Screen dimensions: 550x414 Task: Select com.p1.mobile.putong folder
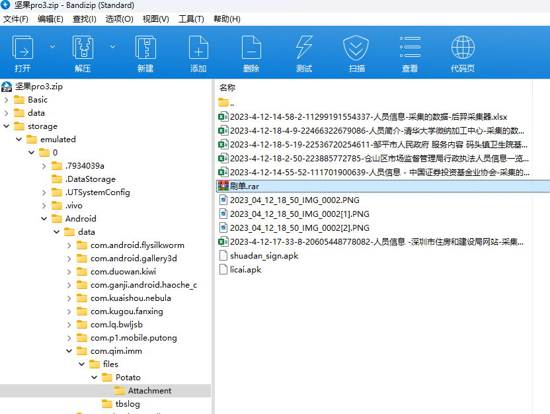coord(127,338)
